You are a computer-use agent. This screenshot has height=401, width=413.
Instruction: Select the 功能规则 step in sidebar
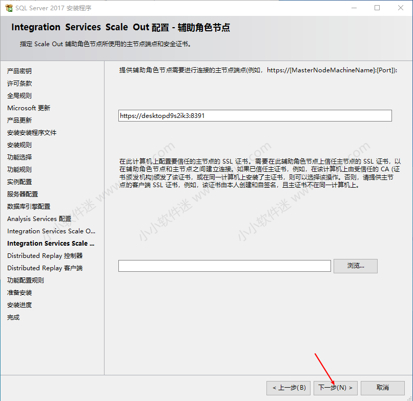click(x=19, y=170)
